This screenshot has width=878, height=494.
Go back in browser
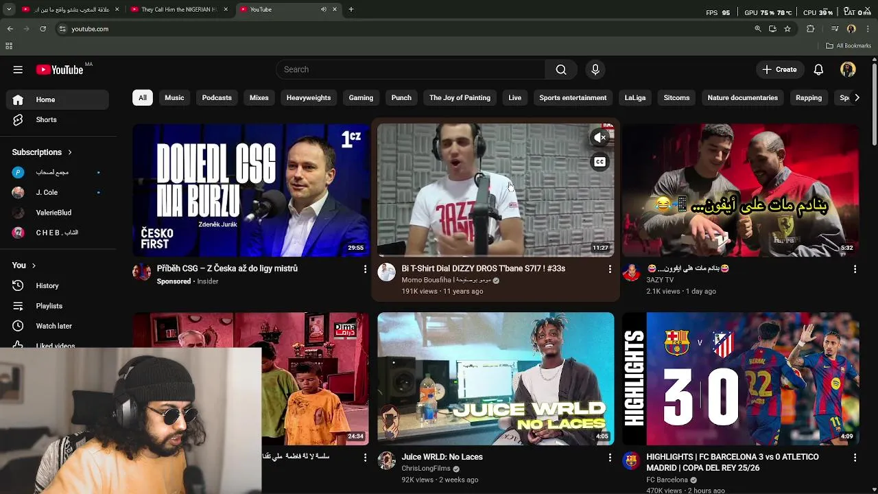10,29
